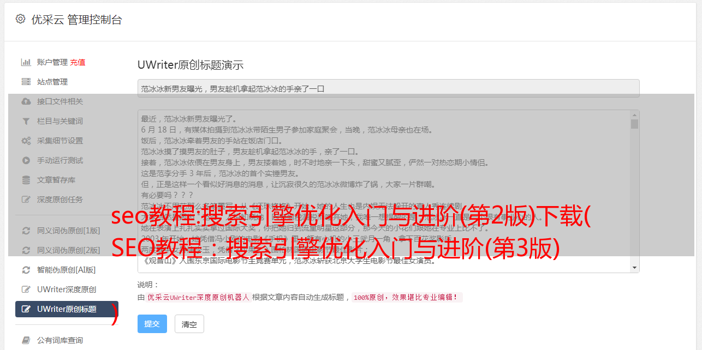Click the gear icon beside 优采云 管理控制台
The width and height of the screenshot is (702, 350).
point(20,19)
